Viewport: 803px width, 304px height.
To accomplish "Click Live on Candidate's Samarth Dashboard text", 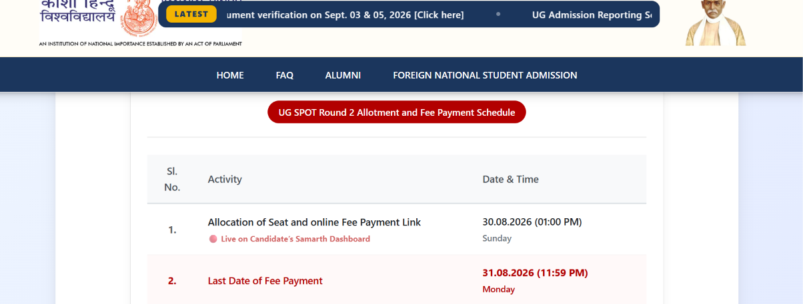I will point(295,239).
